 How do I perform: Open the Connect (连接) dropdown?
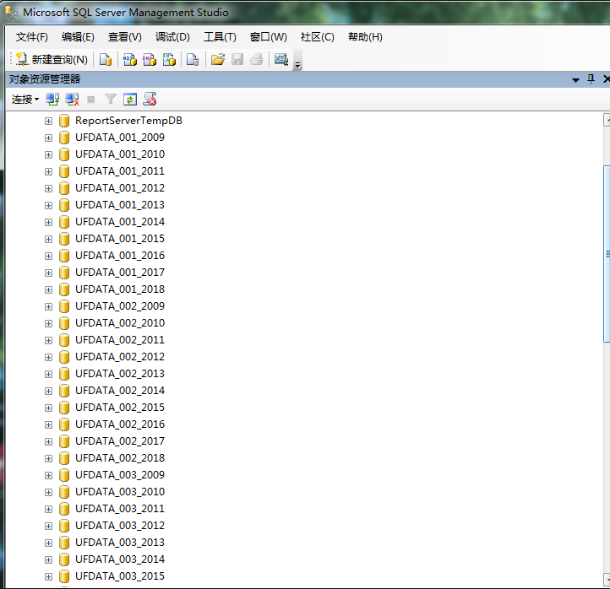(x=25, y=100)
